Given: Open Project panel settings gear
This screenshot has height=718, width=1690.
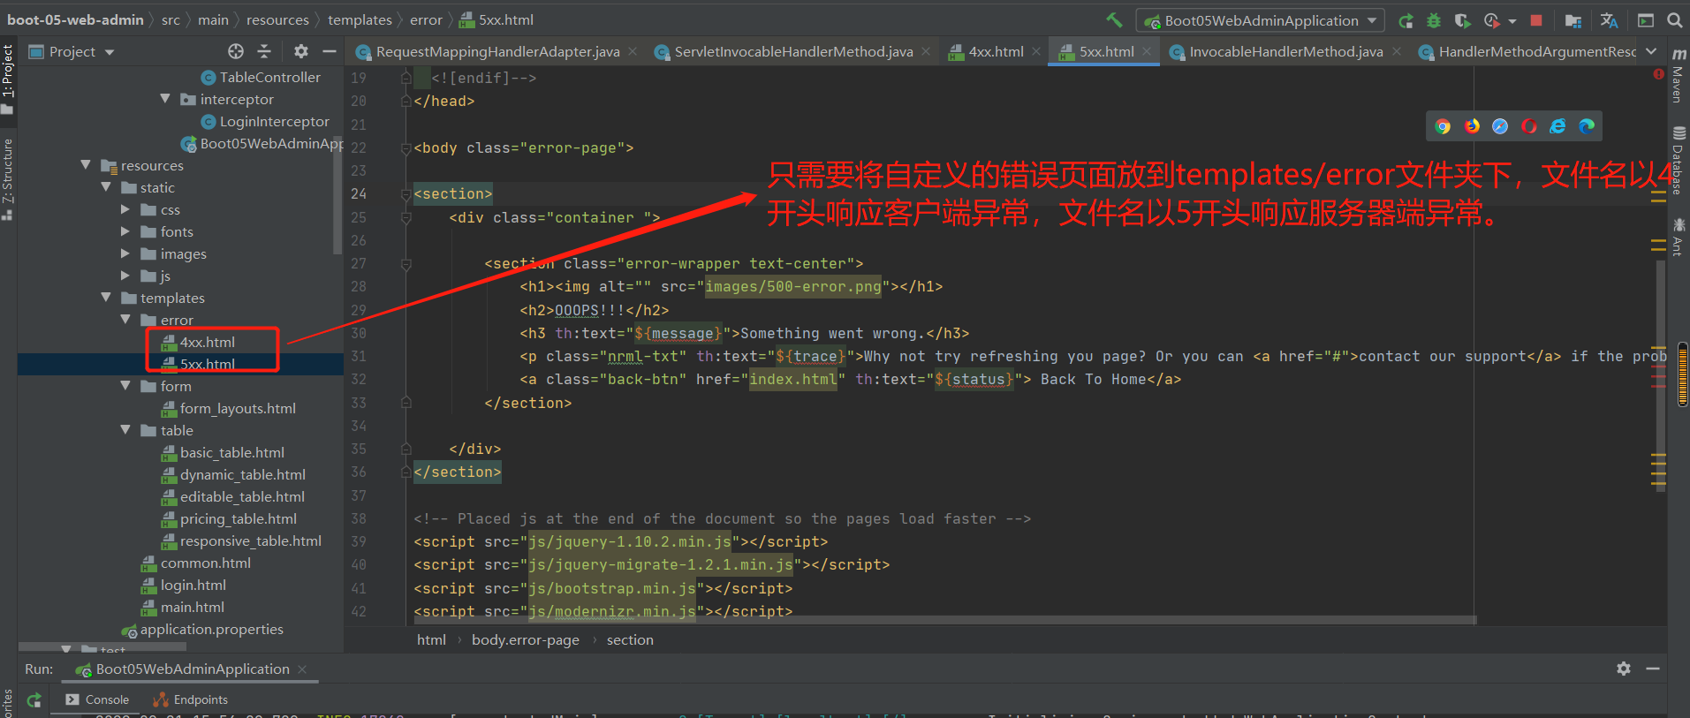Looking at the screenshot, I should coord(301,51).
